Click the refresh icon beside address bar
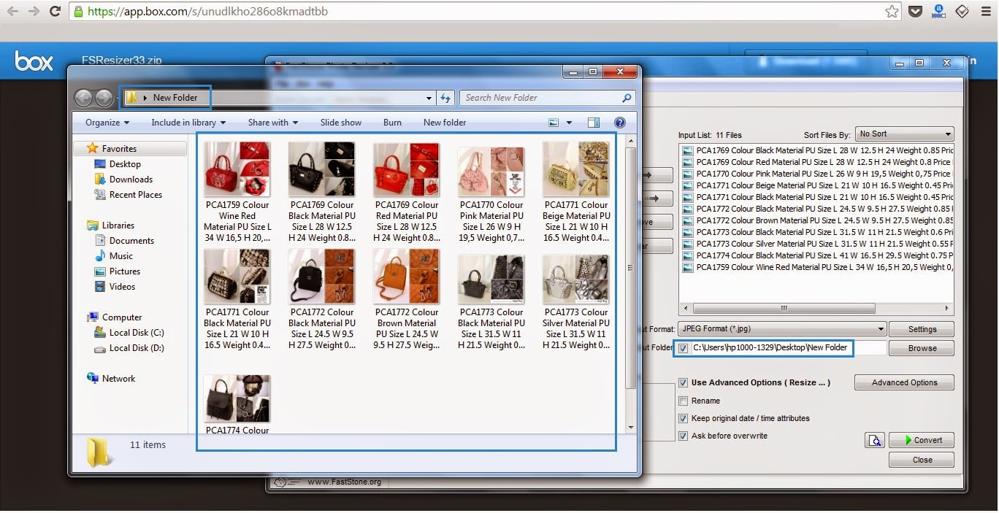The height and width of the screenshot is (513, 999). (445, 98)
